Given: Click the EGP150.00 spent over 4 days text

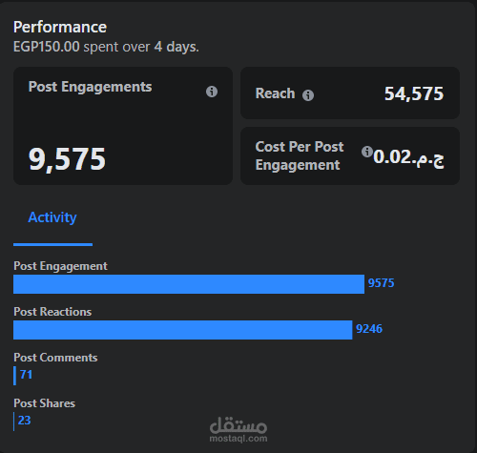Looking at the screenshot, I should click(x=106, y=47).
